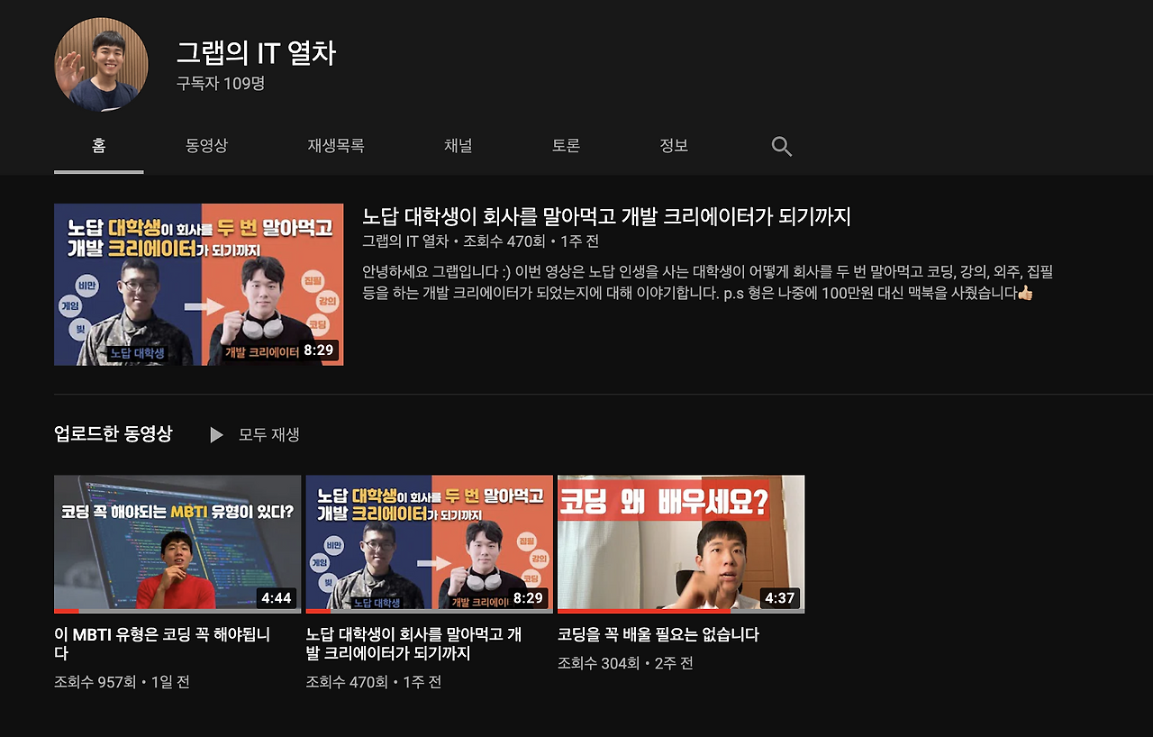The width and height of the screenshot is (1153, 737).
Task: Open the channel search magnifier icon
Action: click(x=780, y=145)
